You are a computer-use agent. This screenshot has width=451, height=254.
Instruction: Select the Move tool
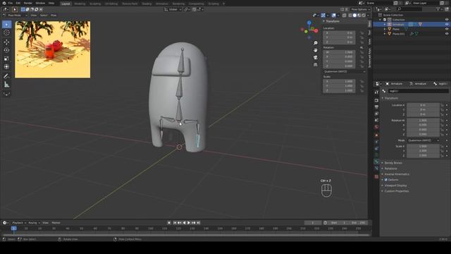(6, 42)
